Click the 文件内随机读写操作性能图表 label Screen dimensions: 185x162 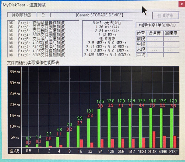(x=34, y=63)
